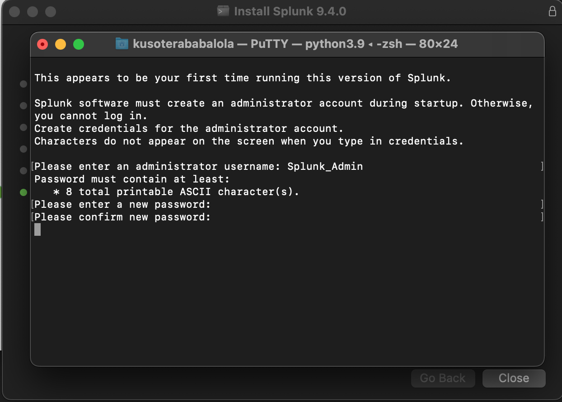Screen dimensions: 562x402
Task: Click the green active step indicator dot
Action: [23, 193]
